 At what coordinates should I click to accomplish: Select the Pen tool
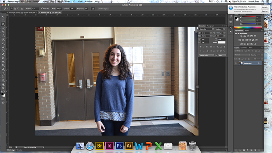[x=3, y=69]
